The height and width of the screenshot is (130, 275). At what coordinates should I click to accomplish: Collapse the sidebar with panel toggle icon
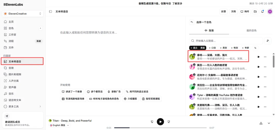[x=50, y=11]
